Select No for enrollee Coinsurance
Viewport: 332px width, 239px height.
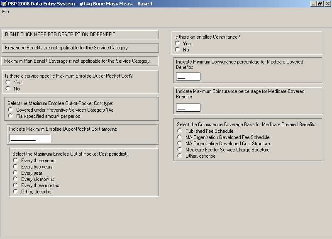177,49
